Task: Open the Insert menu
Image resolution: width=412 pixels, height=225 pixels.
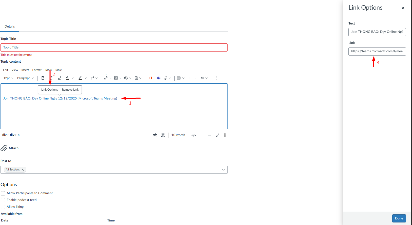Action: (25, 70)
